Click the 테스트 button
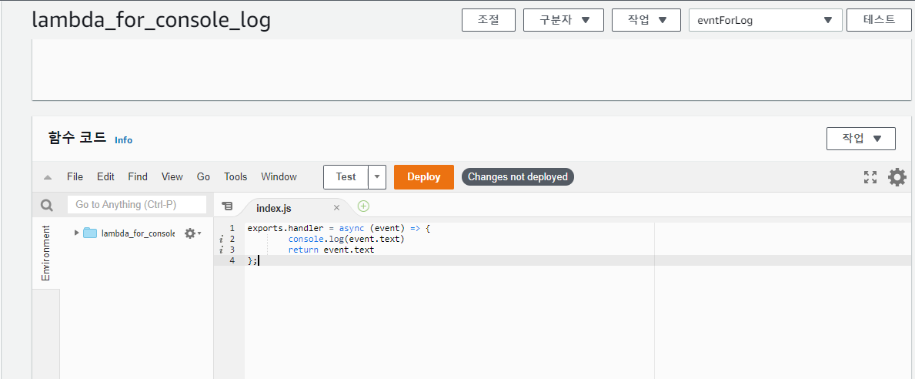The height and width of the screenshot is (379, 915). tap(879, 19)
